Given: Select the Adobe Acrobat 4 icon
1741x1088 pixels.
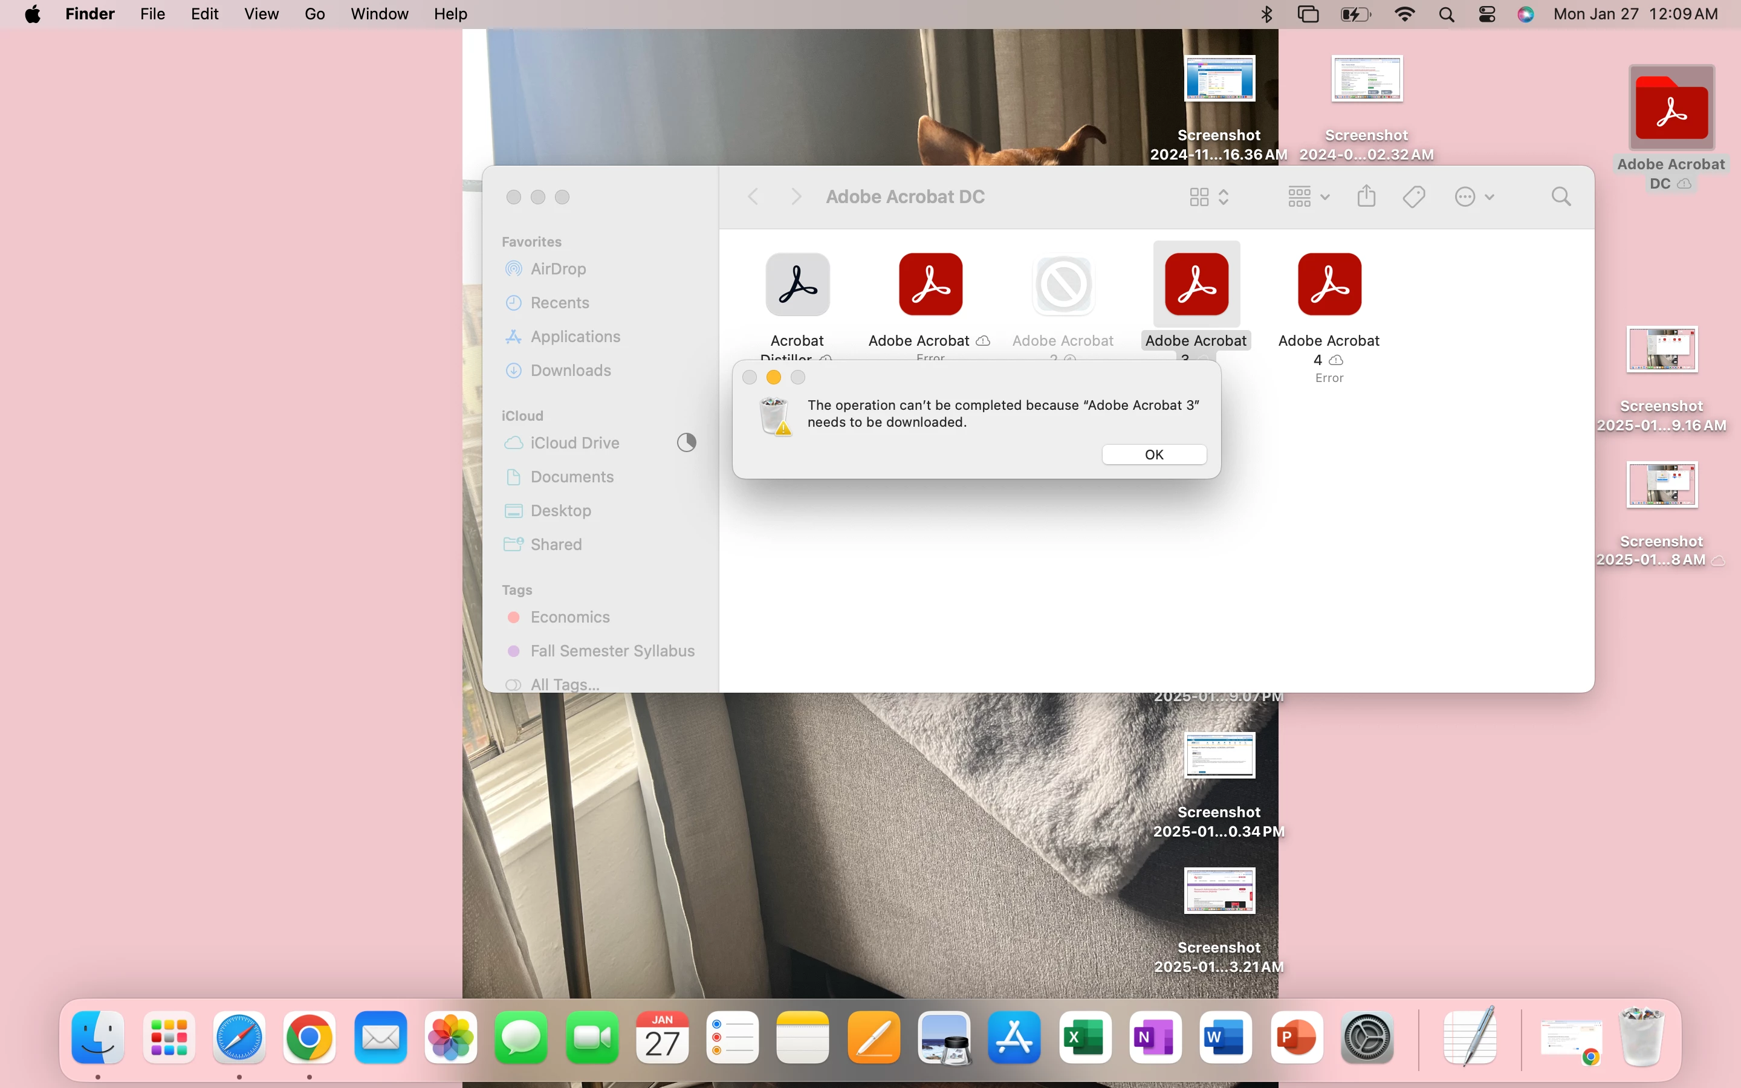Looking at the screenshot, I should 1329,284.
